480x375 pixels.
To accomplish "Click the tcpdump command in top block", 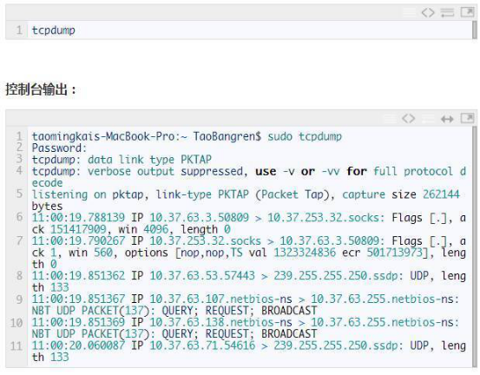I will [54, 30].
